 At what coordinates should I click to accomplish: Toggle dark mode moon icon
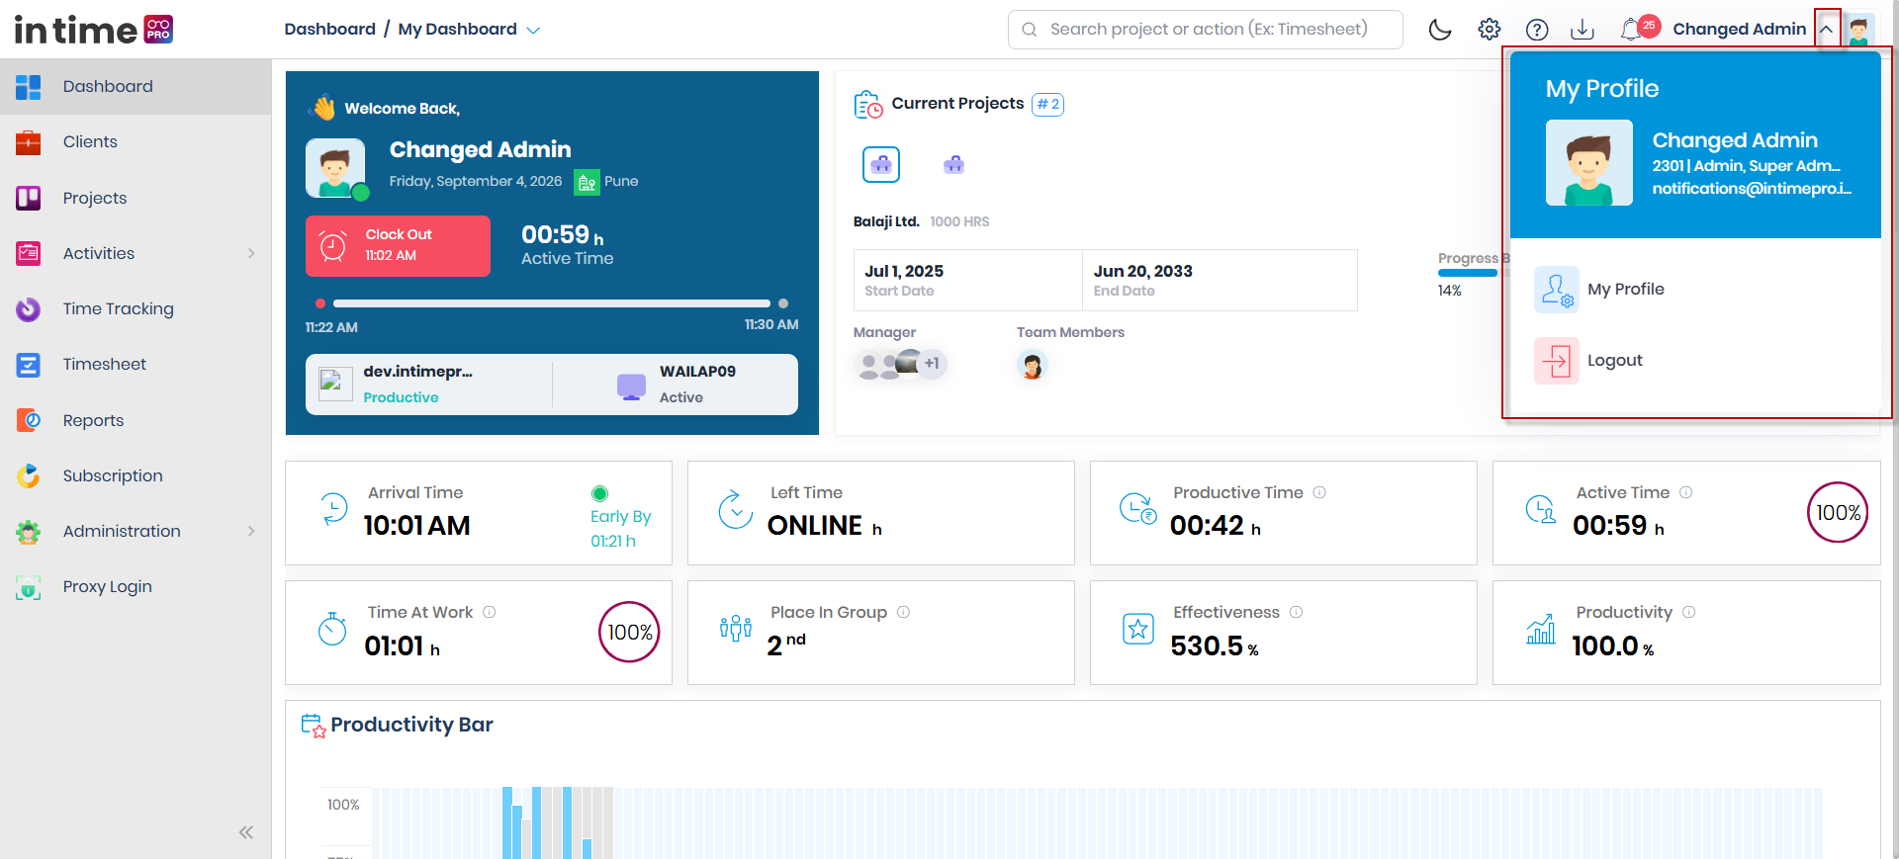(1440, 30)
